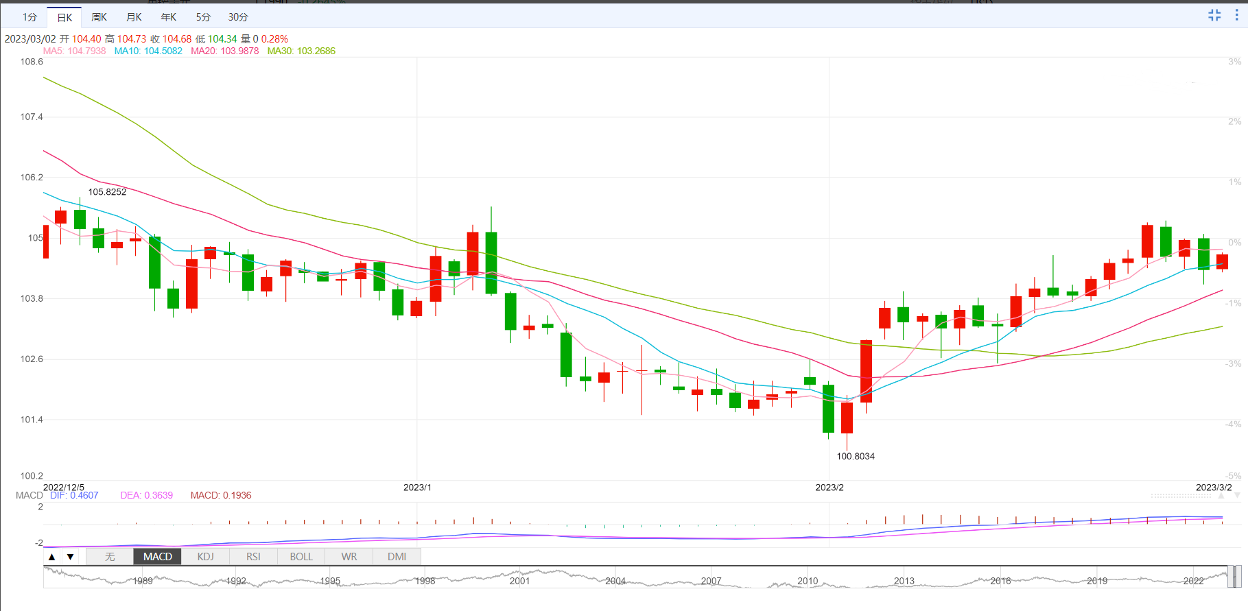The height and width of the screenshot is (611, 1248).
Task: Click the grey down arrow near 2023/3/2
Action: pos(1237,495)
